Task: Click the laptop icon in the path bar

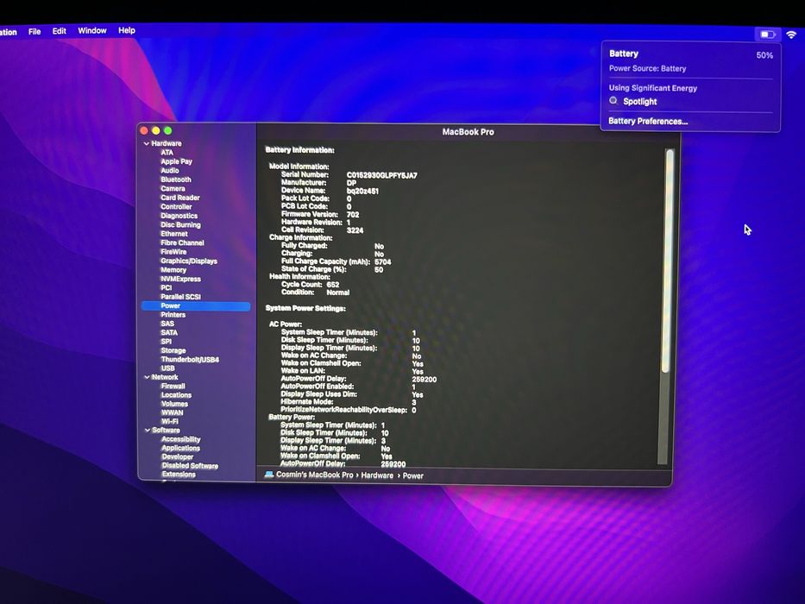Action: (x=269, y=474)
